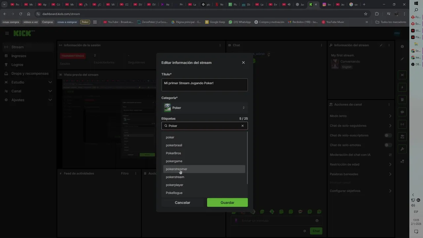This screenshot has width=423, height=238.
Task: Open Feed de actividades three-dot menu
Action: point(135,174)
